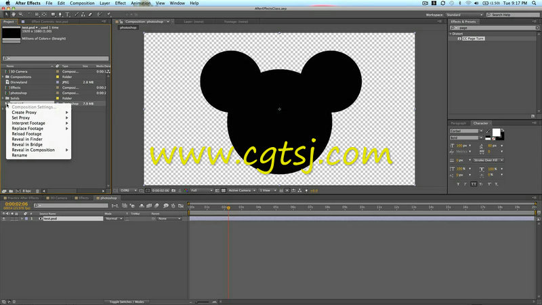Choose Replace Footage from context menu

pyautogui.click(x=39, y=128)
